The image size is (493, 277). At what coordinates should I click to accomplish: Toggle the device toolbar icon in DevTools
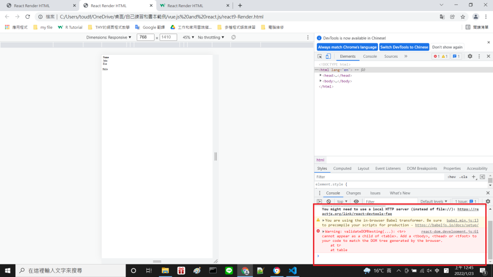[x=328, y=56]
